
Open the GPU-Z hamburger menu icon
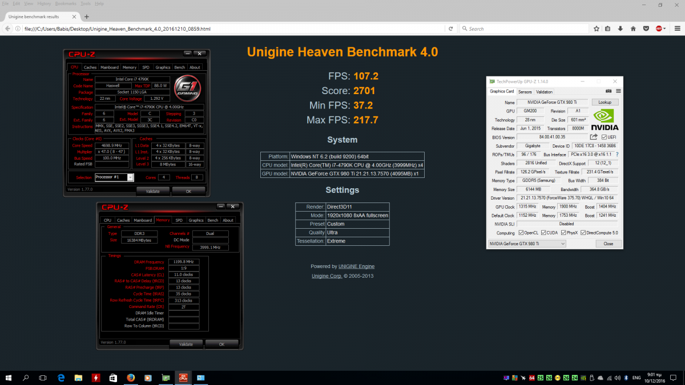(618, 91)
